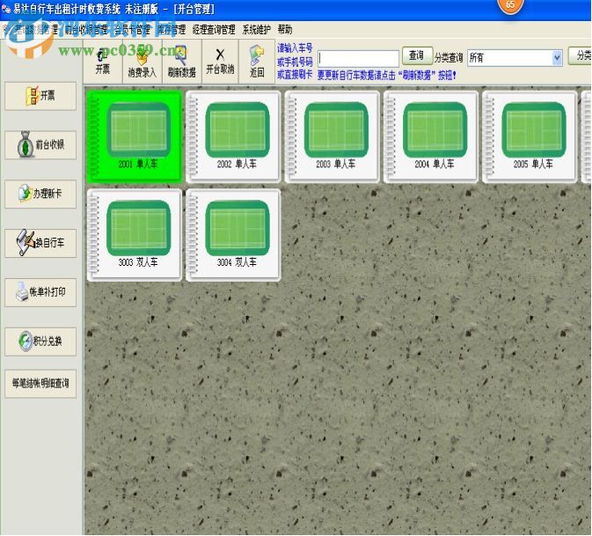Click the 分类 button next to the 分类查询 dropdown
This screenshot has width=592, height=536.
click(581, 56)
